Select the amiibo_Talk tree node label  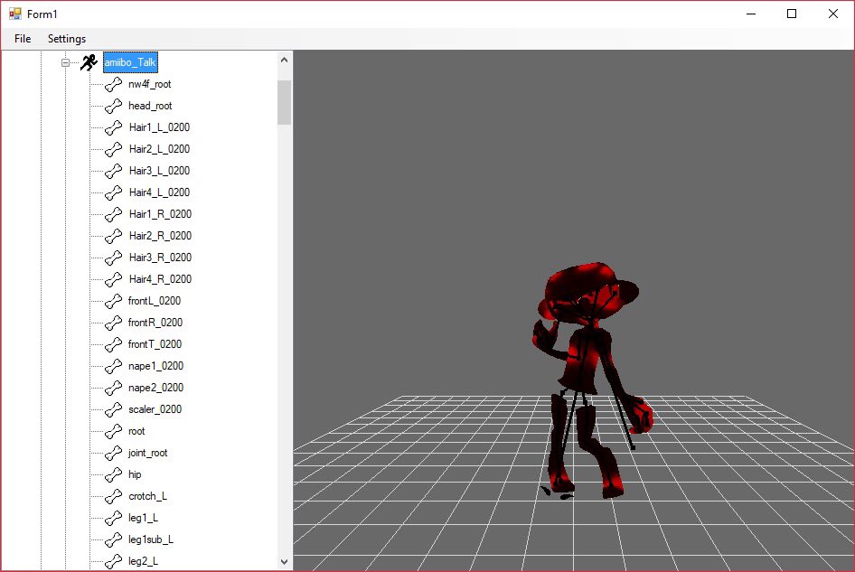pos(130,62)
